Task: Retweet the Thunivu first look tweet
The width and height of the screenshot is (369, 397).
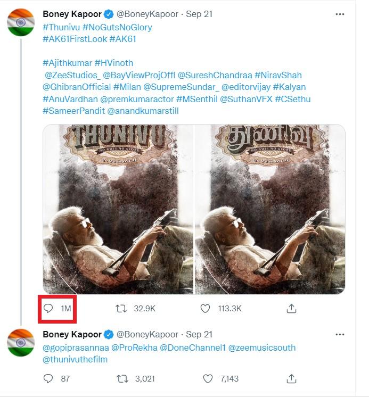Action: (121, 308)
